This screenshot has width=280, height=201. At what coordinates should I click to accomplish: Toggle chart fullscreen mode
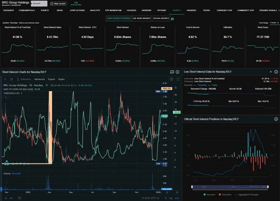[178, 79]
